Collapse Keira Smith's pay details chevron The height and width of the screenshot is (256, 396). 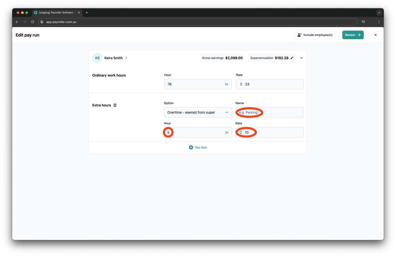(x=301, y=58)
